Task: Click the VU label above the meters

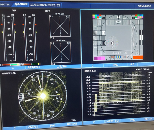Action: click(14, 11)
